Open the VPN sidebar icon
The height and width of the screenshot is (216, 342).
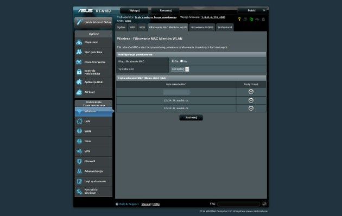79,151
